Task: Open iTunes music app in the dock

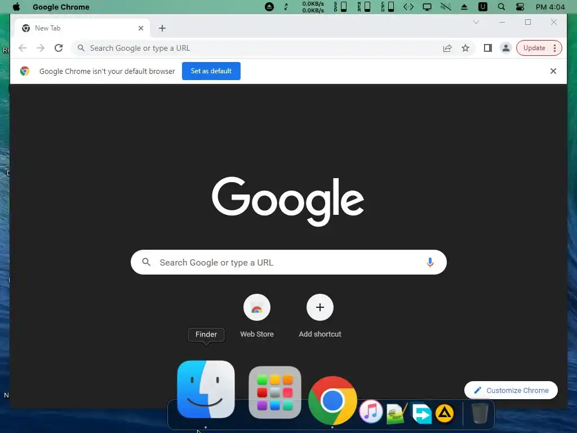Action: [x=371, y=411]
